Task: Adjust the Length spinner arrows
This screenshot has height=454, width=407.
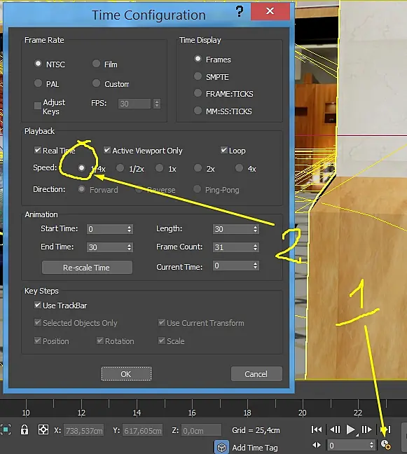Action: point(255,229)
